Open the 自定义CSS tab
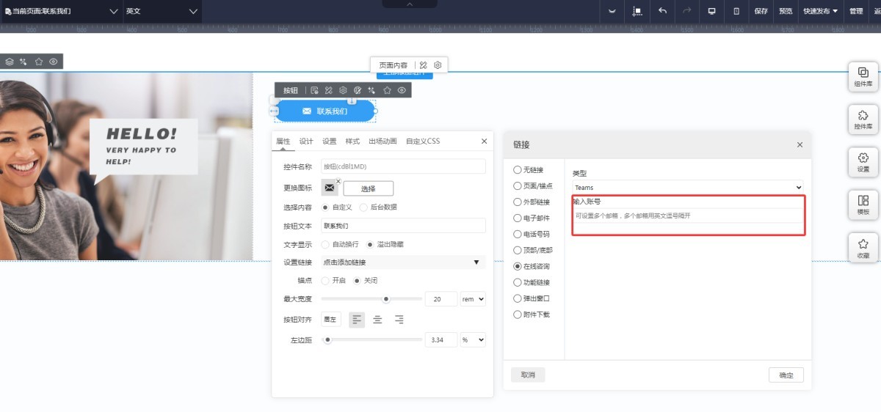Screen dimensions: 881x412 (x=423, y=141)
